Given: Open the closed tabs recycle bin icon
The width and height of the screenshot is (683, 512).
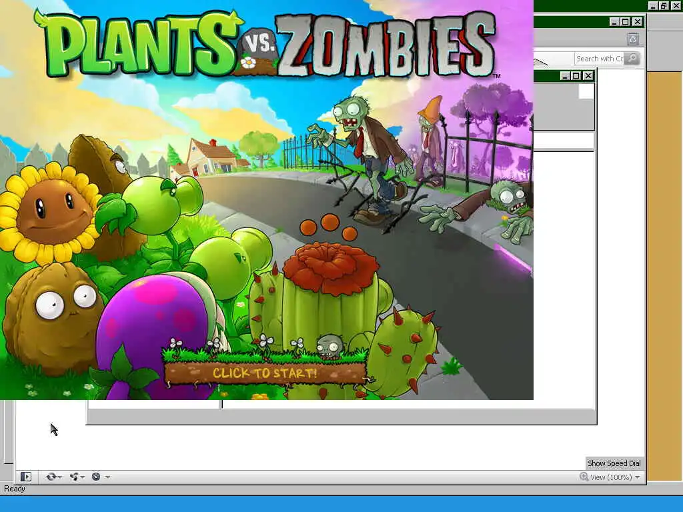Looking at the screenshot, I should (x=633, y=39).
